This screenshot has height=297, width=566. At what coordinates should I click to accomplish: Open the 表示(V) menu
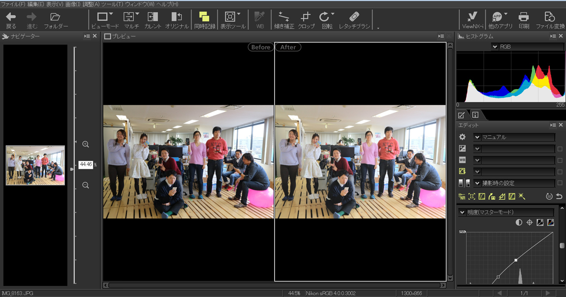(x=55, y=4)
